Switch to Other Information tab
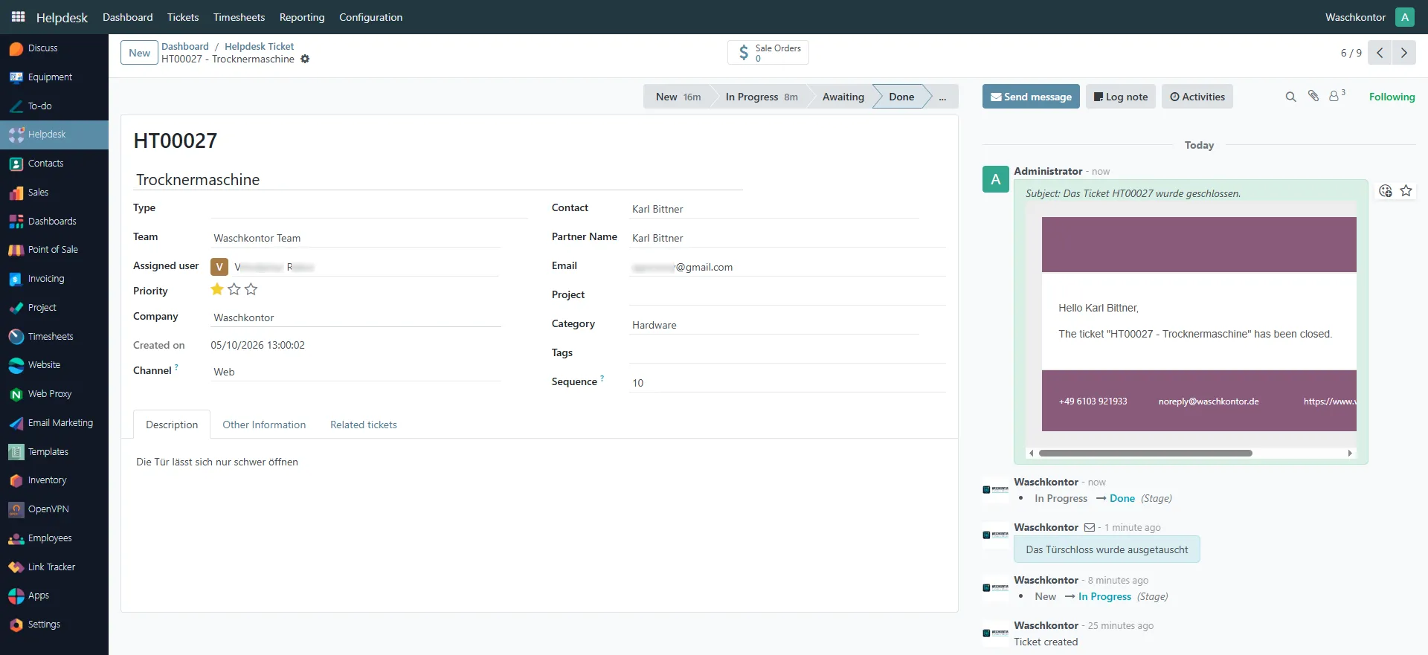 tap(264, 425)
